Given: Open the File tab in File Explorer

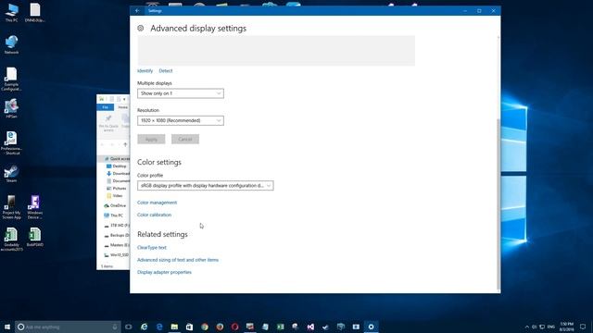Looking at the screenshot, I should pos(105,107).
